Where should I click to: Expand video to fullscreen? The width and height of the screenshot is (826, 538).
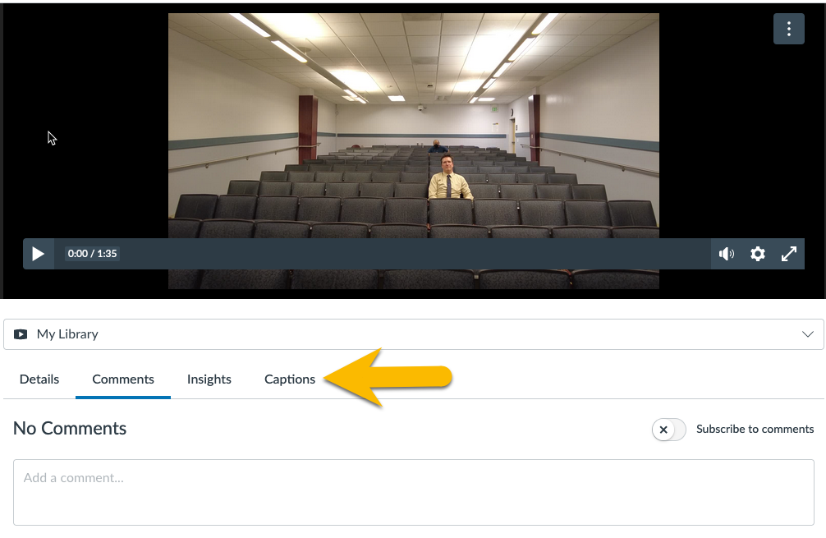788,254
